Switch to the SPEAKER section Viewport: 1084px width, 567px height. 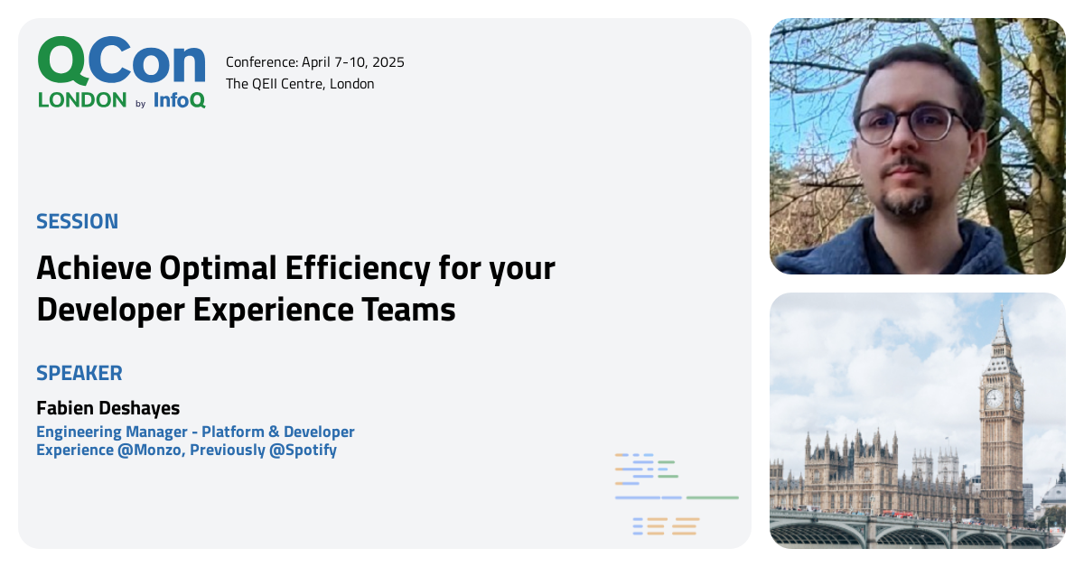[79, 373]
